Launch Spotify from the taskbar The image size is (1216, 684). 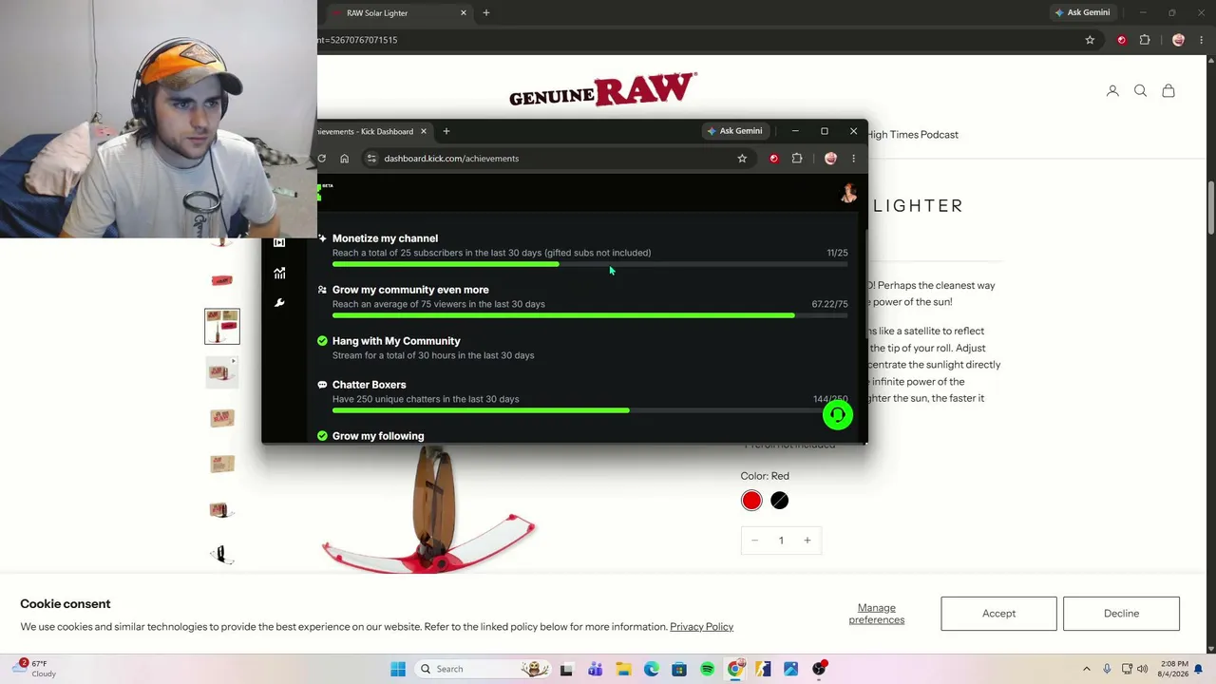point(707,669)
